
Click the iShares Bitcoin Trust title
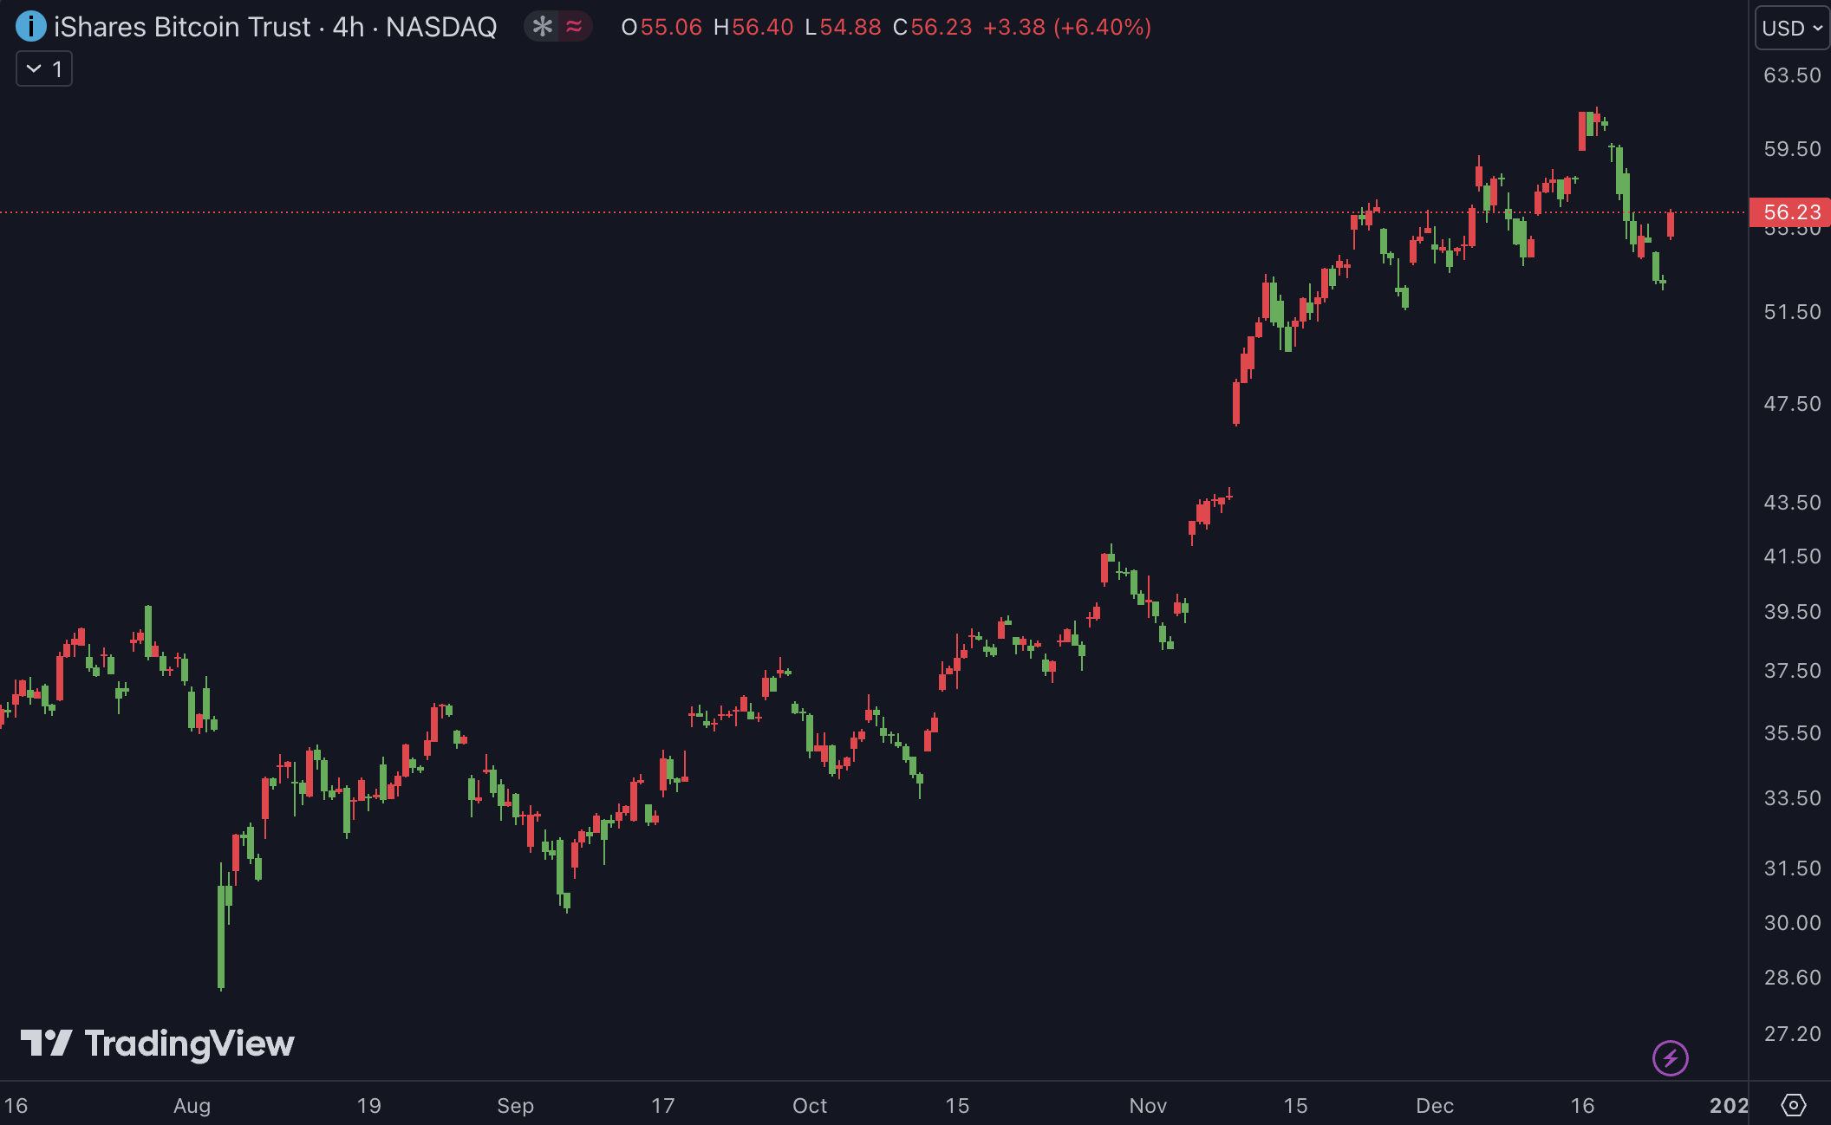(182, 27)
